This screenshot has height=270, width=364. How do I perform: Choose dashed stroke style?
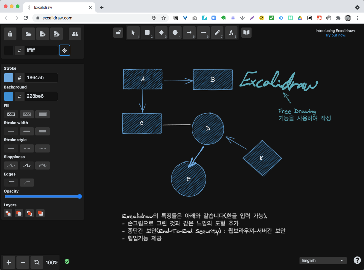click(x=27, y=148)
